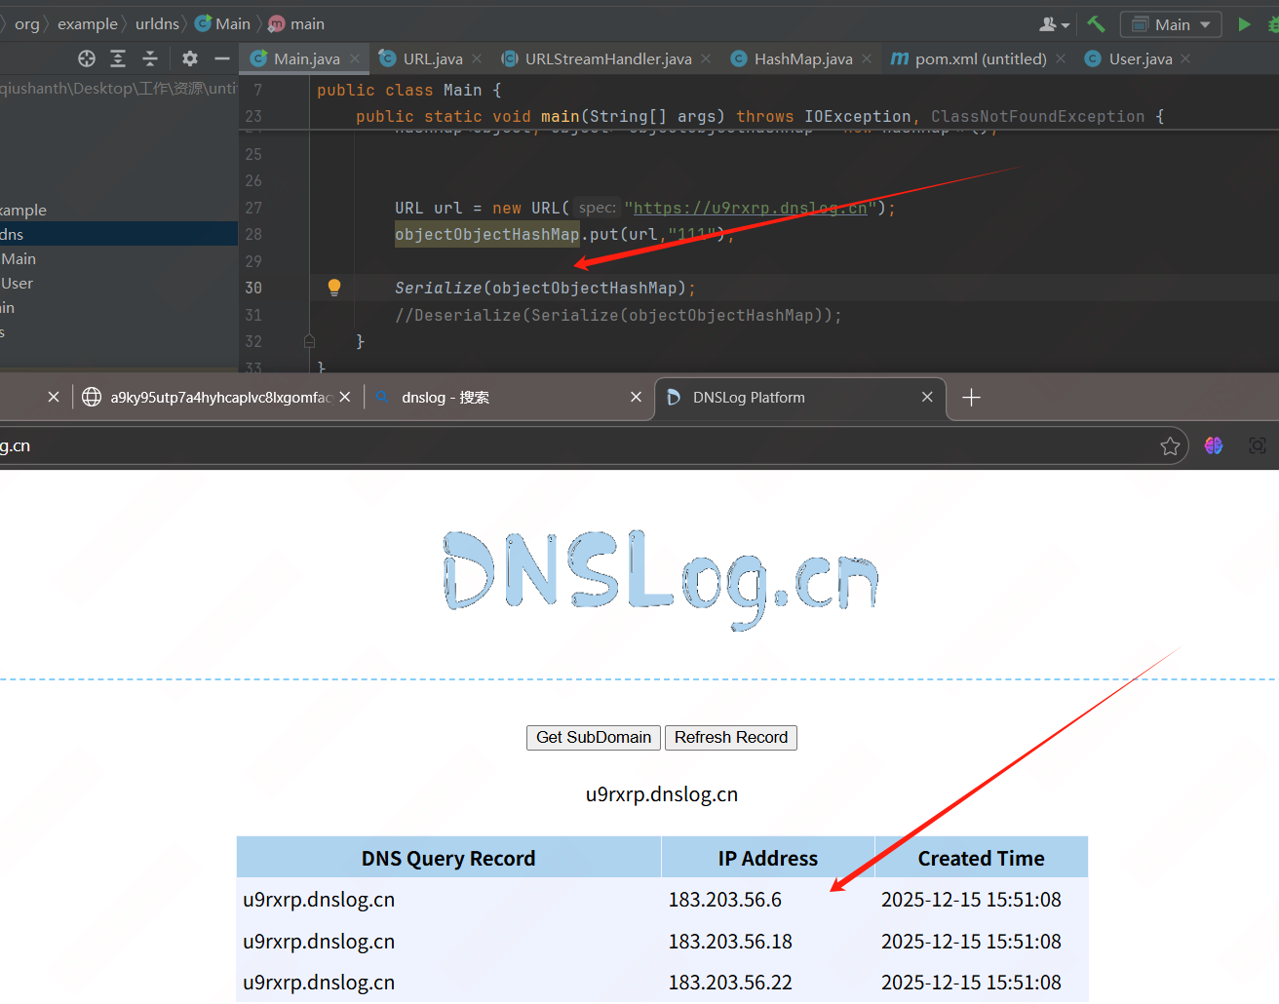Close the Main.java editor tab

tap(355, 58)
